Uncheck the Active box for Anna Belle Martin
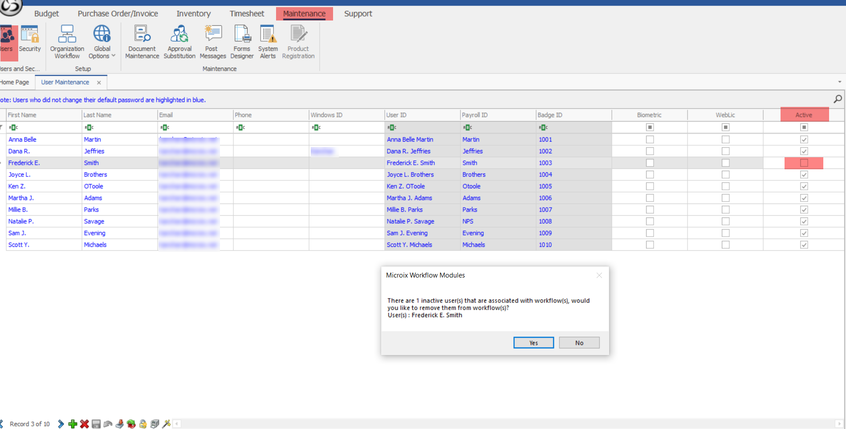Screen dimensions: 846x429 (804, 139)
